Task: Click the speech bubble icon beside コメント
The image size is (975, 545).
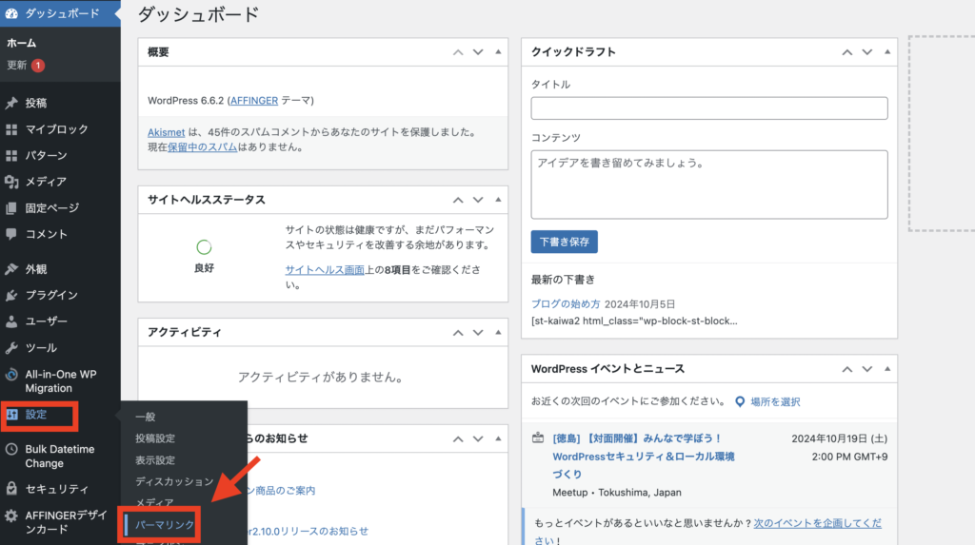Action: pos(11,234)
